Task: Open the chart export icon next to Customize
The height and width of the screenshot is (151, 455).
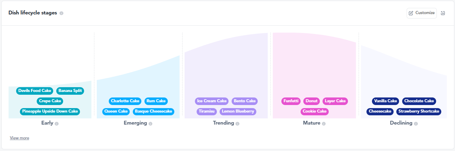Action: coord(443,13)
